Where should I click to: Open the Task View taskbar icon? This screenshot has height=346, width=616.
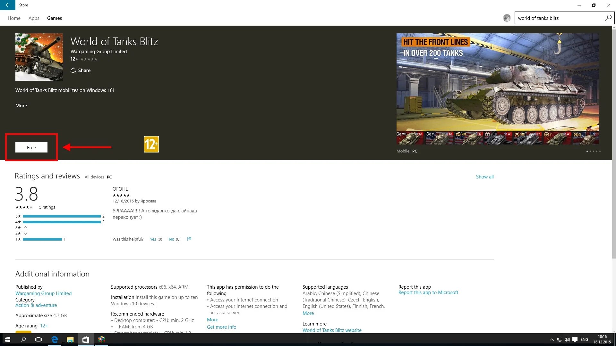coord(38,340)
